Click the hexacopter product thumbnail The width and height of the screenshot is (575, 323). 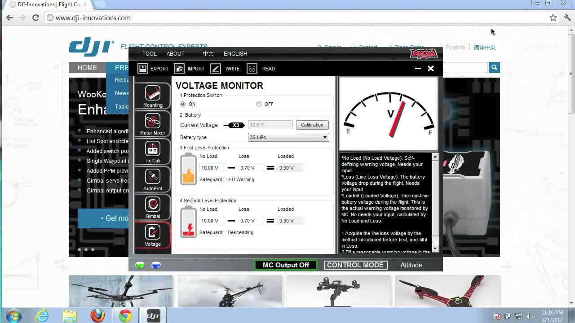[121, 291]
